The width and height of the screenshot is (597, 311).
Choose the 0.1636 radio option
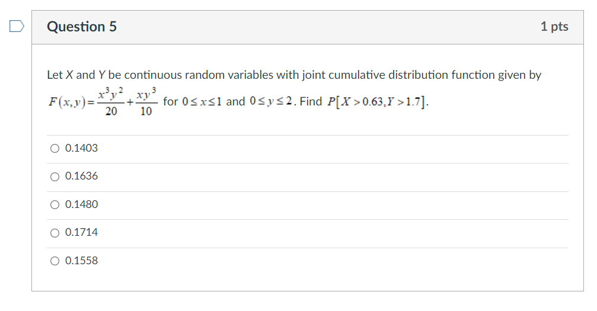(55, 177)
